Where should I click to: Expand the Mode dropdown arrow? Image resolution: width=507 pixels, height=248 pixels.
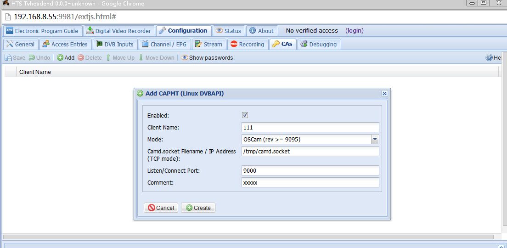coord(375,139)
